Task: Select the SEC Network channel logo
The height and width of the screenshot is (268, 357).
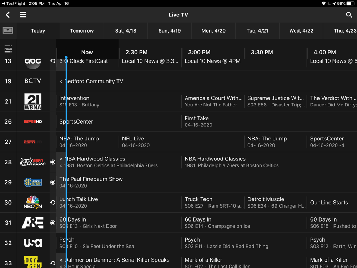Action: click(x=33, y=182)
